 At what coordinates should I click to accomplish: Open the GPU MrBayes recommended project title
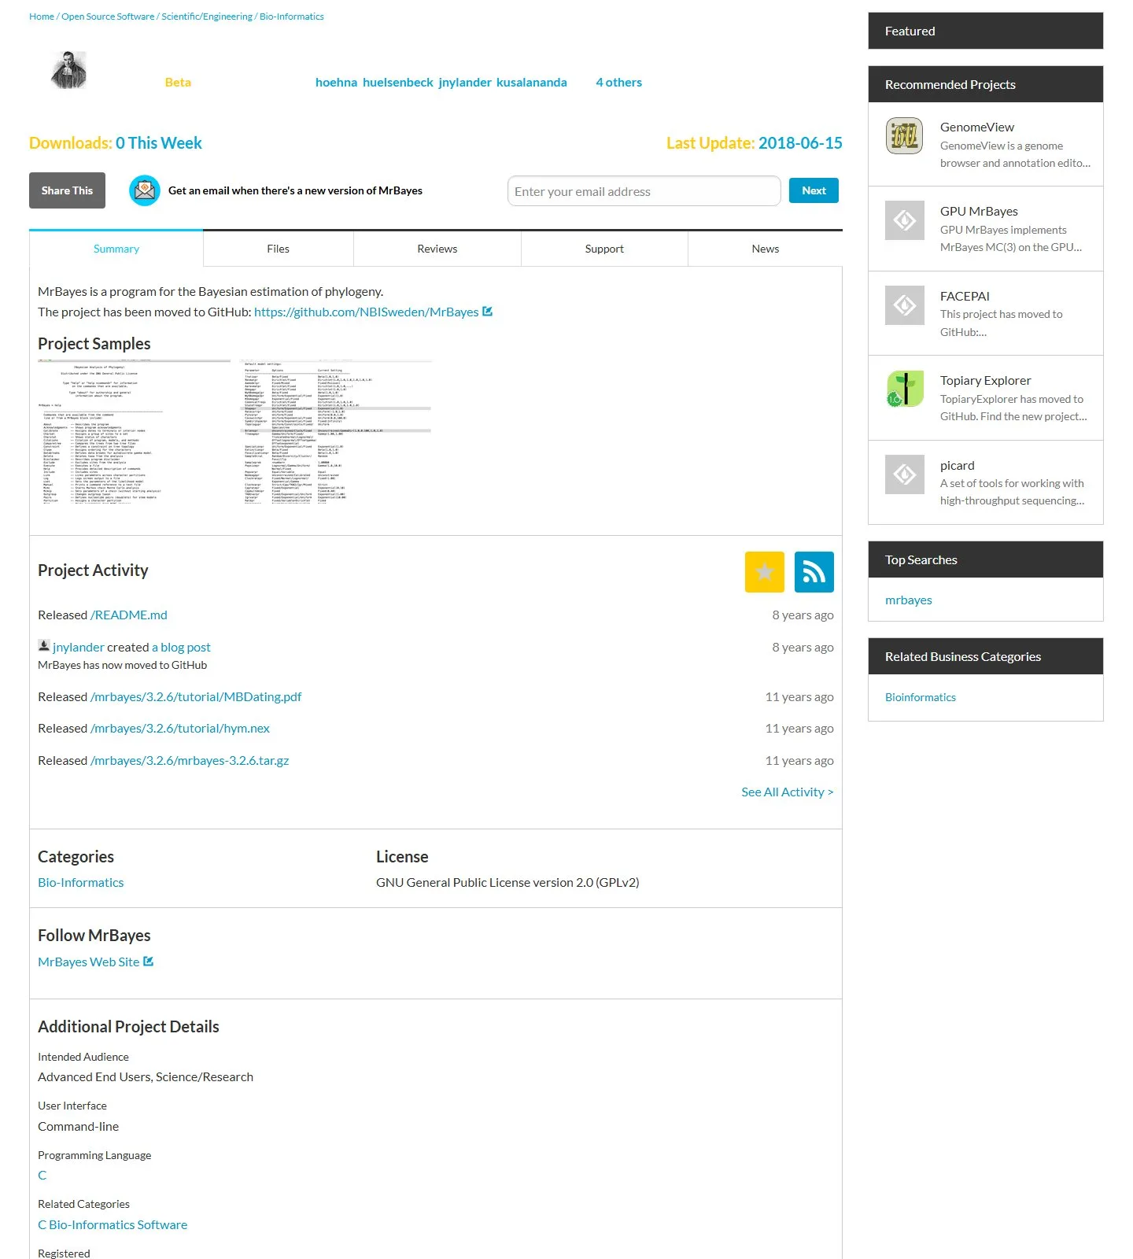pos(979,212)
